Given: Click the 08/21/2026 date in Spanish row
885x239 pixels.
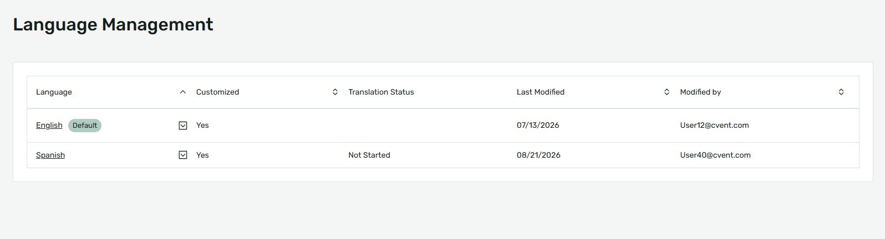Looking at the screenshot, I should point(538,155).
